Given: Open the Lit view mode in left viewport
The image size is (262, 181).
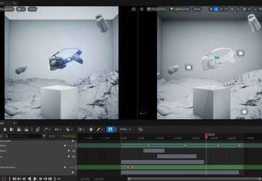Looking at the screenshot, I should [21, 9].
